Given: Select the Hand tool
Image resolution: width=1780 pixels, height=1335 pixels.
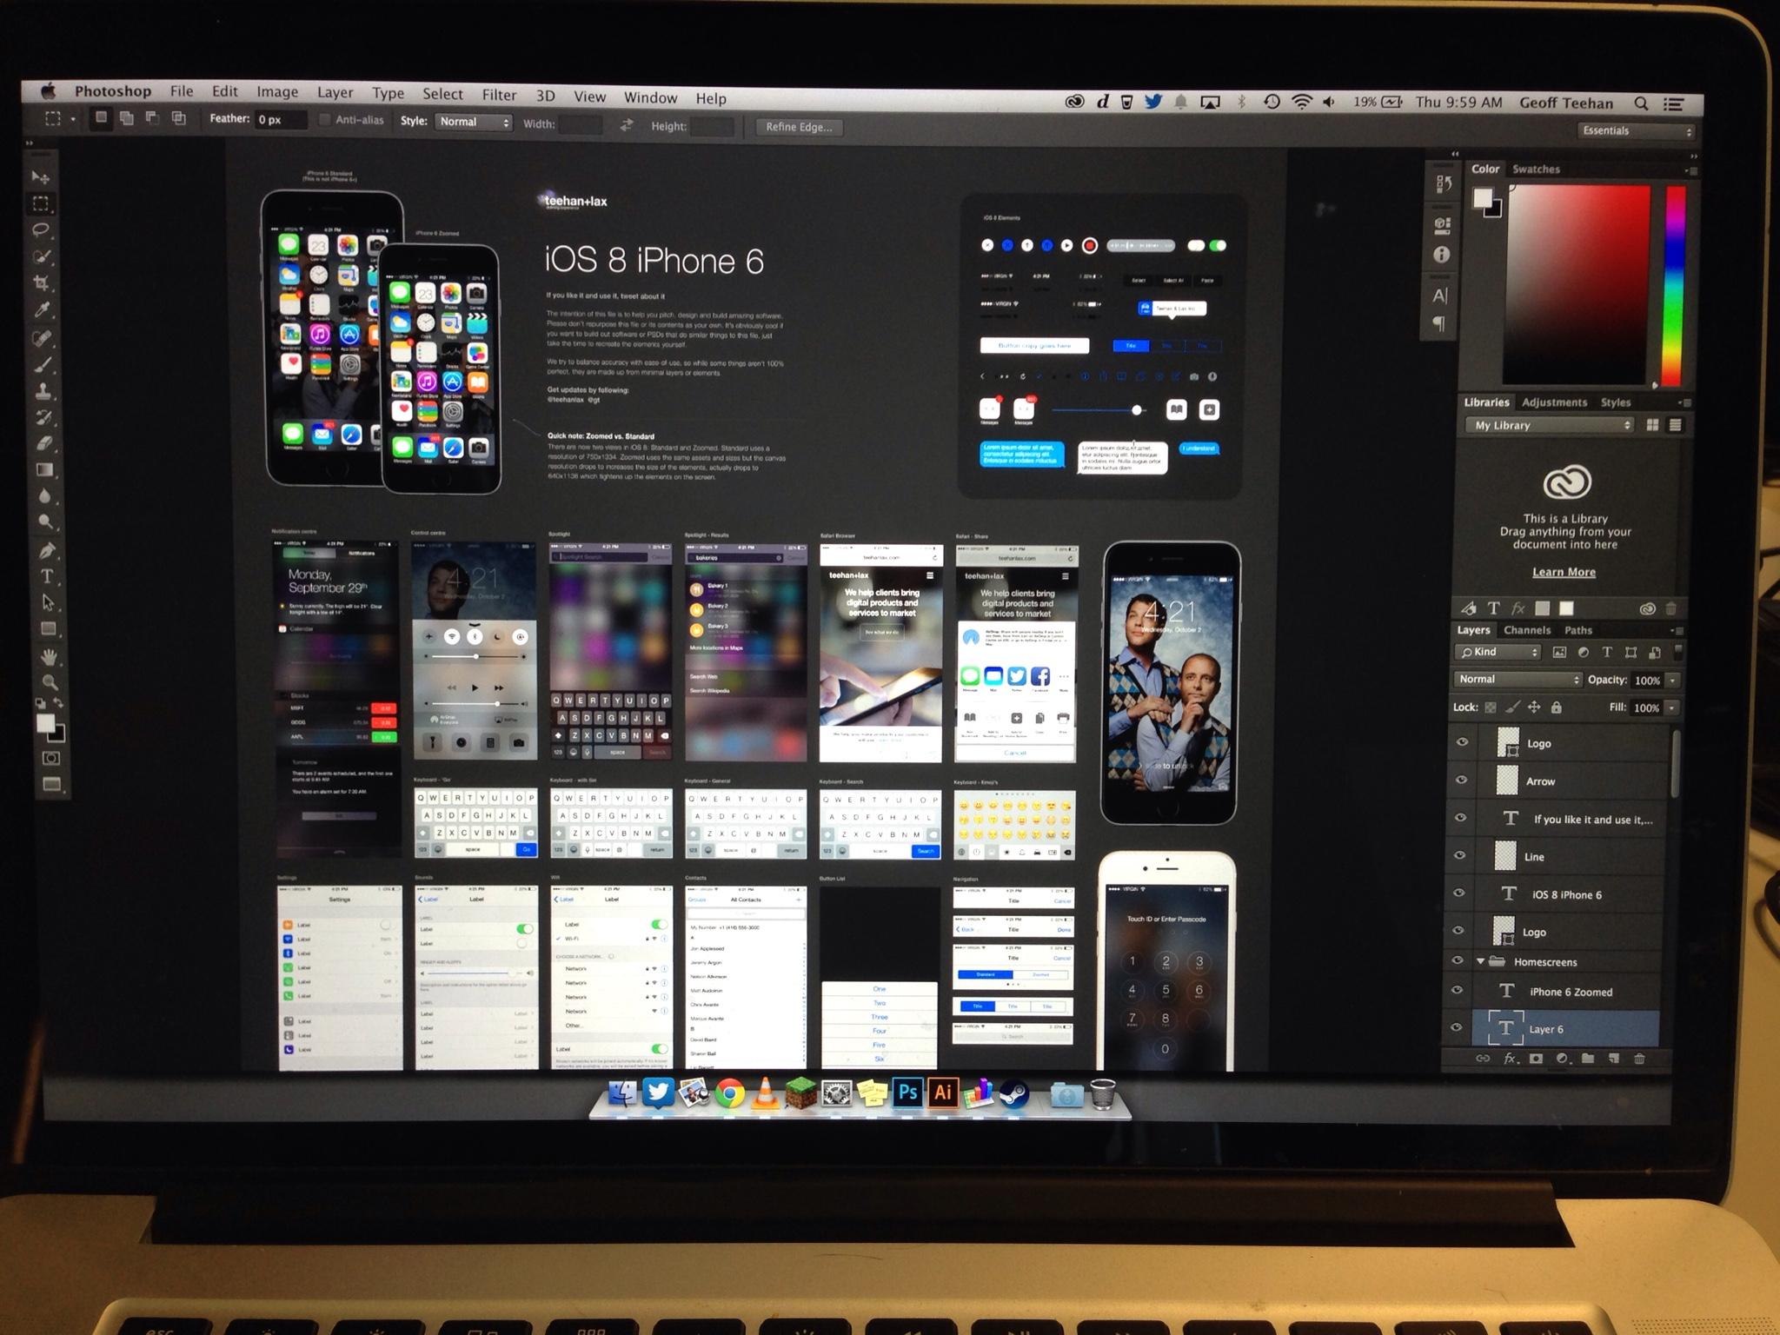Looking at the screenshot, I should pyautogui.click(x=49, y=655).
